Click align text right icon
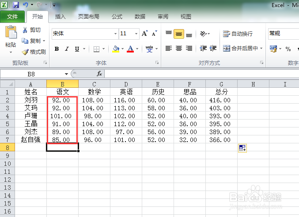This screenshot has width=299, height=217. pyautogui.click(x=189, y=49)
